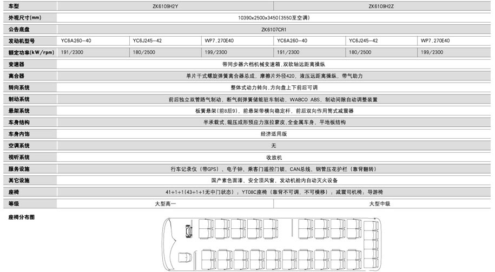Click the 大型高一 grade cell
The width and height of the screenshot is (495, 272).
166,204
